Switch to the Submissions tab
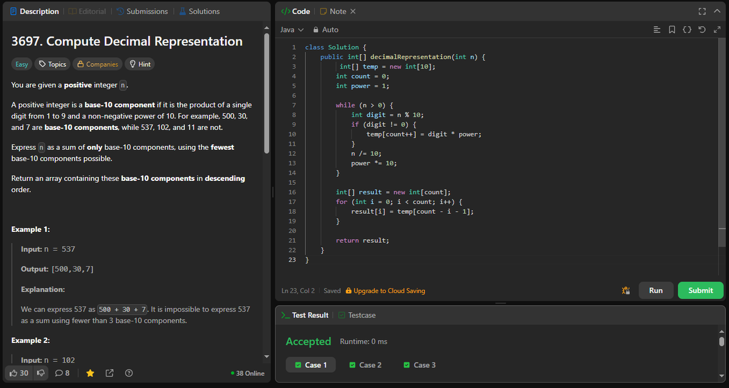 (x=142, y=11)
